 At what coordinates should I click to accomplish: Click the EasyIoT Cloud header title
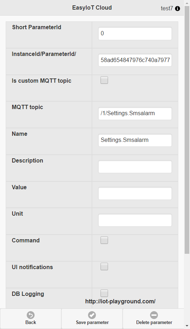[x=92, y=8]
